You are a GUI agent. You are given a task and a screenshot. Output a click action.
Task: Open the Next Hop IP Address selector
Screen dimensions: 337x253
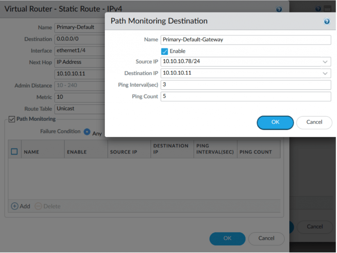pyautogui.click(x=80, y=62)
